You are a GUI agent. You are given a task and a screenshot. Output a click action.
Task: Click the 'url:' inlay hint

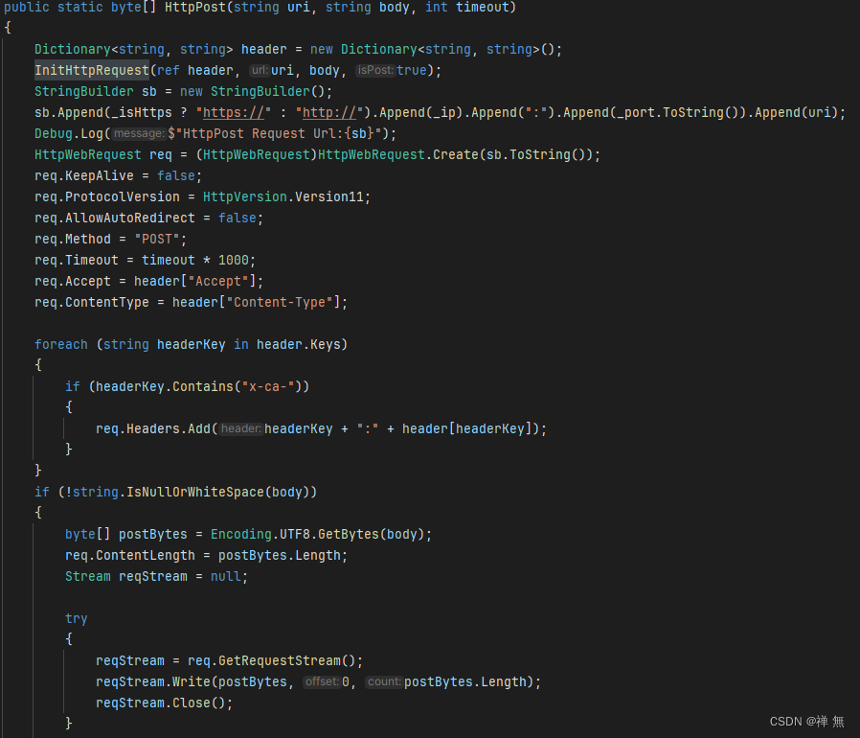260,70
